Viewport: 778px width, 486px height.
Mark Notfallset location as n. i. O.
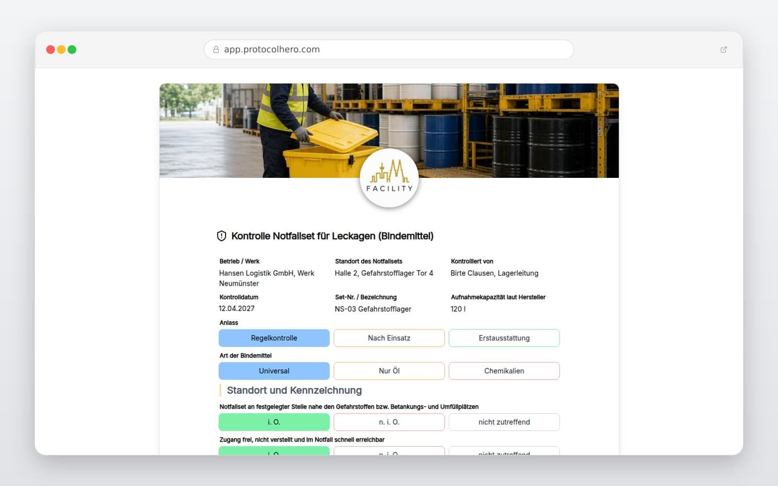389,422
